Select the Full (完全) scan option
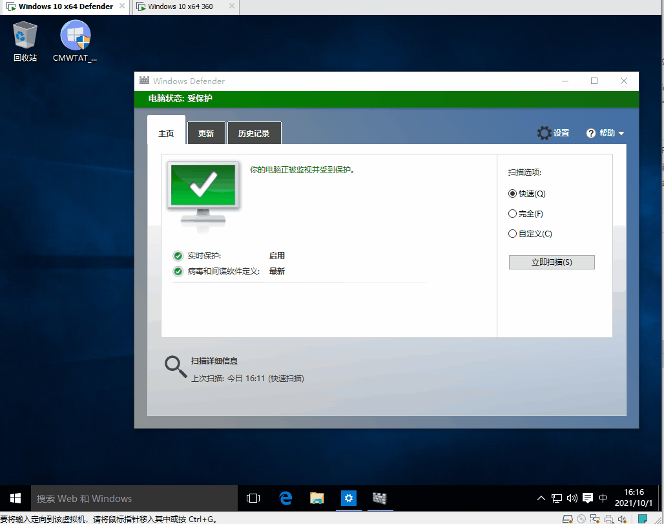Image resolution: width=664 pixels, height=524 pixels. pyautogui.click(x=526, y=213)
